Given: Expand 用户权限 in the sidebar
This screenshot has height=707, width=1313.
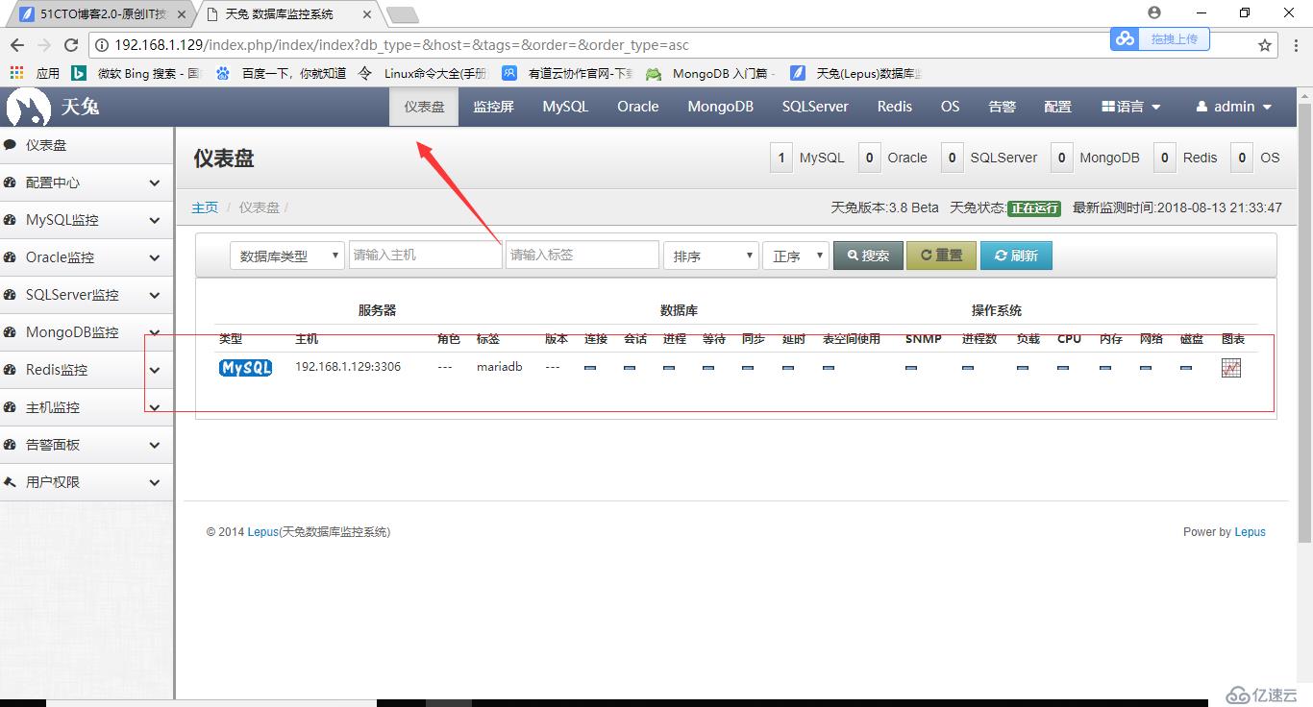Looking at the screenshot, I should [x=87, y=482].
